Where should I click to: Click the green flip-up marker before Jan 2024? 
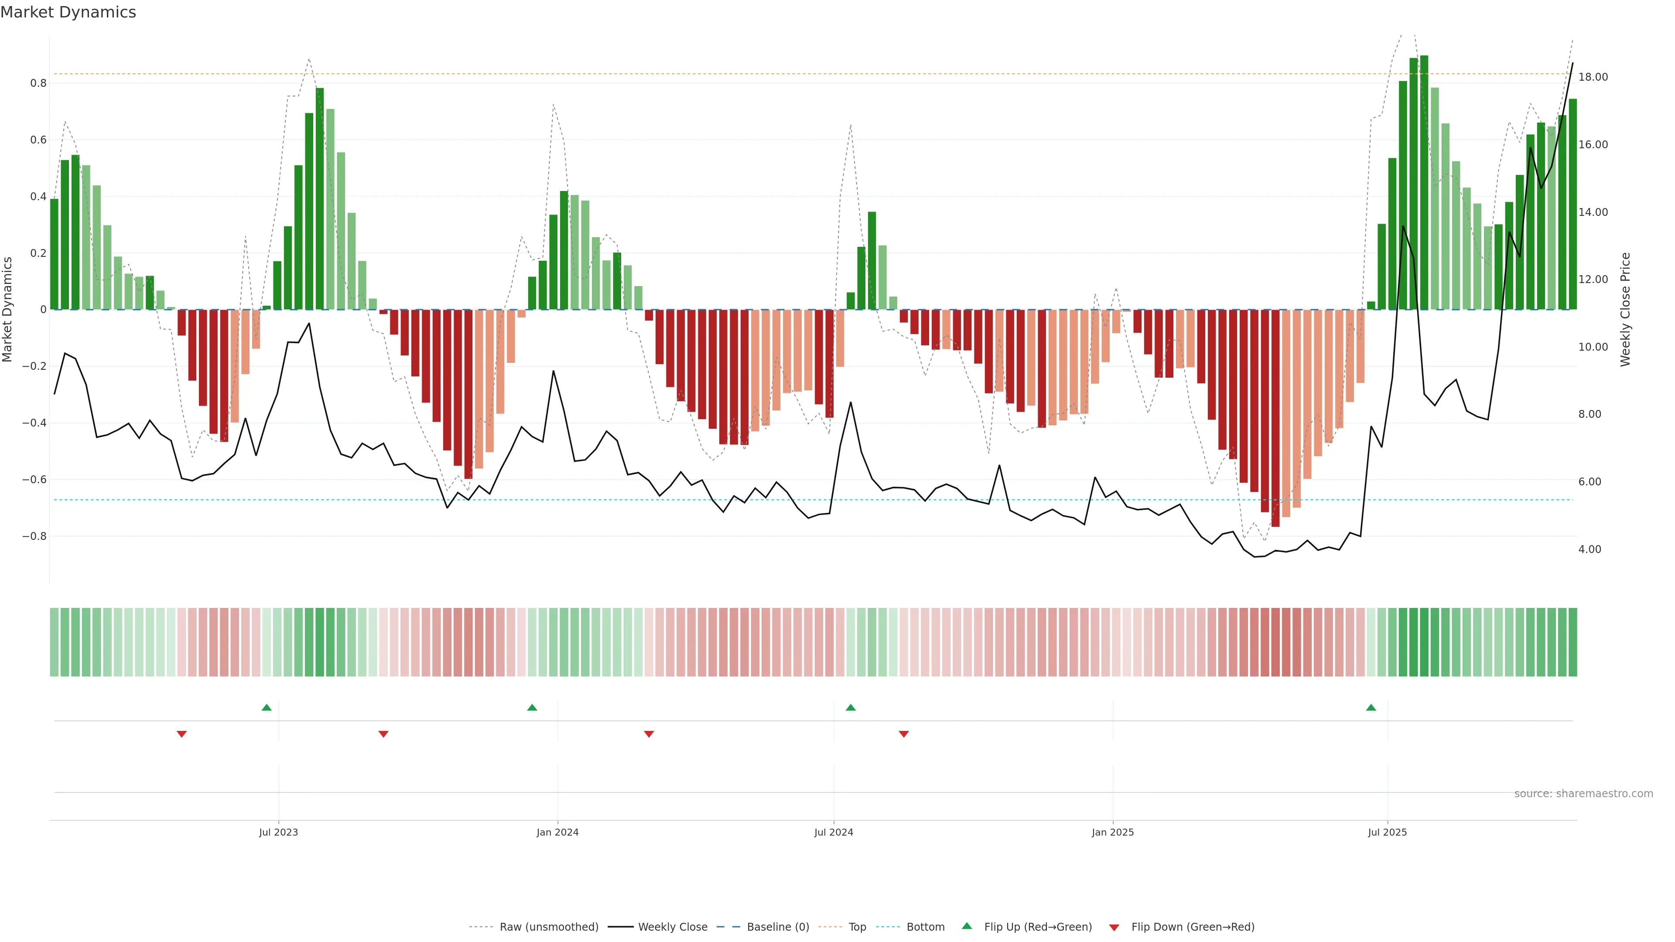[532, 707]
